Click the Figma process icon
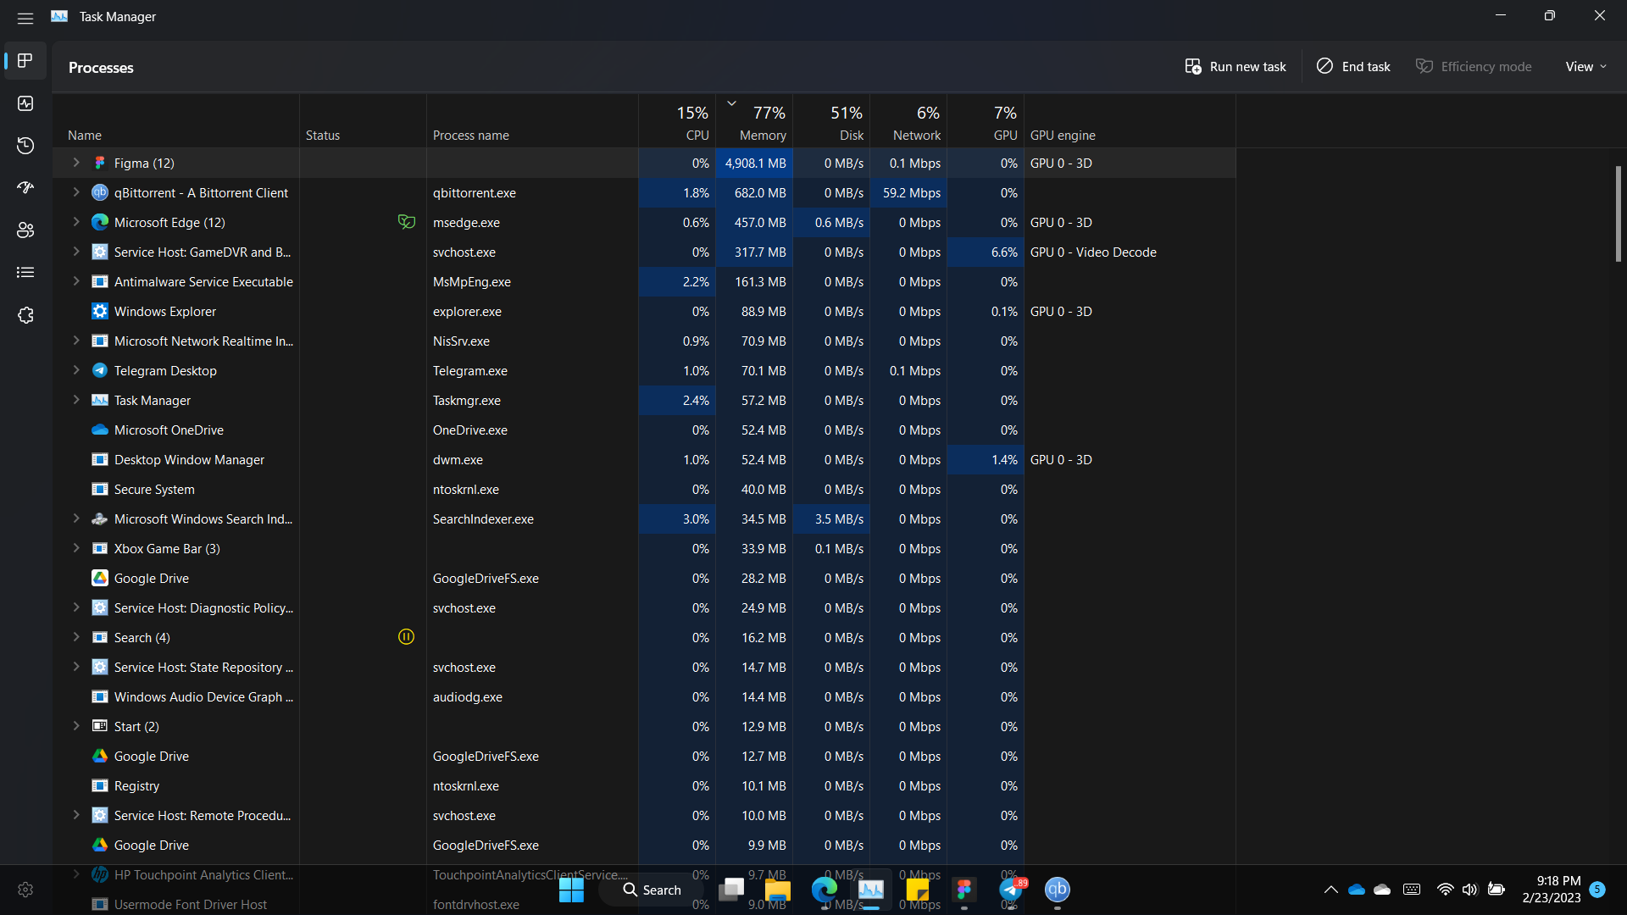The image size is (1627, 915). (x=100, y=163)
